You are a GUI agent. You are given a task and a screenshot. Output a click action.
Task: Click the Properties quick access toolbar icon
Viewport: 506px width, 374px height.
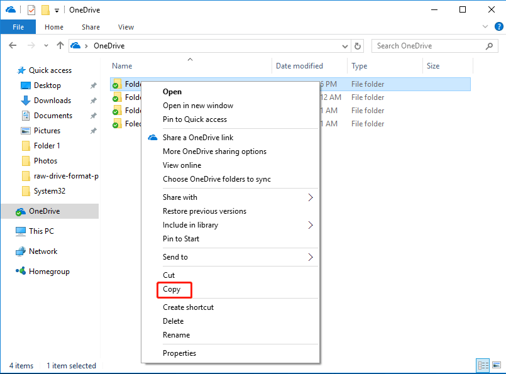tap(31, 10)
